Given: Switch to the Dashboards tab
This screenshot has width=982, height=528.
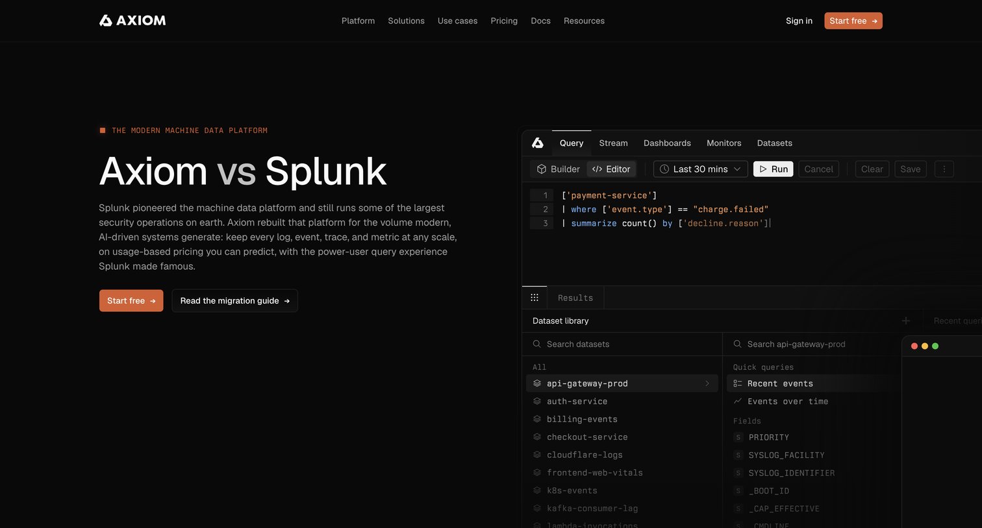Looking at the screenshot, I should click(x=667, y=143).
